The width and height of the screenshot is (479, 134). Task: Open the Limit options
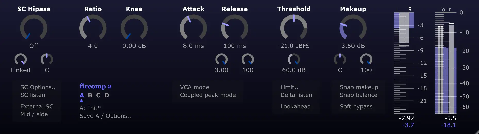pyautogui.click(x=289, y=87)
